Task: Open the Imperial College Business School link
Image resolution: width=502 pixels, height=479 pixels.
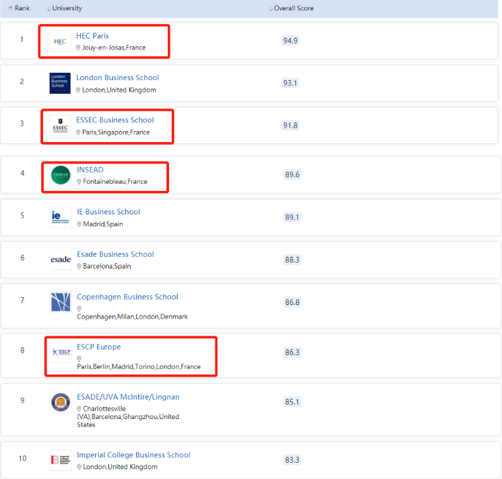Action: (x=134, y=455)
